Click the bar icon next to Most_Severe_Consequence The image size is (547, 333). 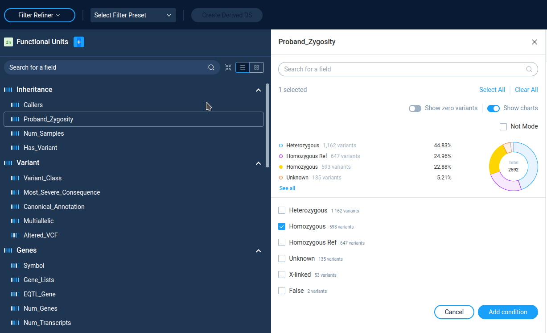click(x=15, y=192)
